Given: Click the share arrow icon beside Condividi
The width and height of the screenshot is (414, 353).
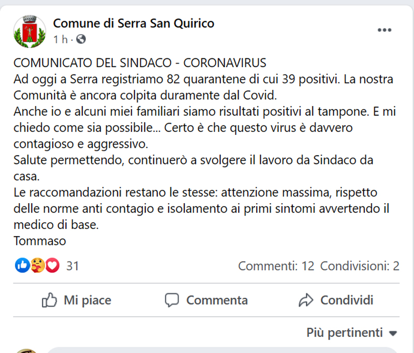Looking at the screenshot, I should click(306, 300).
